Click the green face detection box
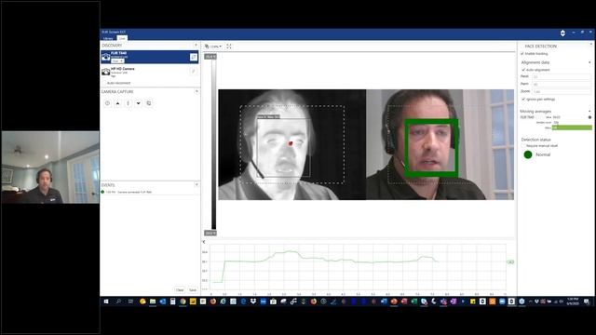Image resolution: width=596 pixels, height=335 pixels. [431, 148]
